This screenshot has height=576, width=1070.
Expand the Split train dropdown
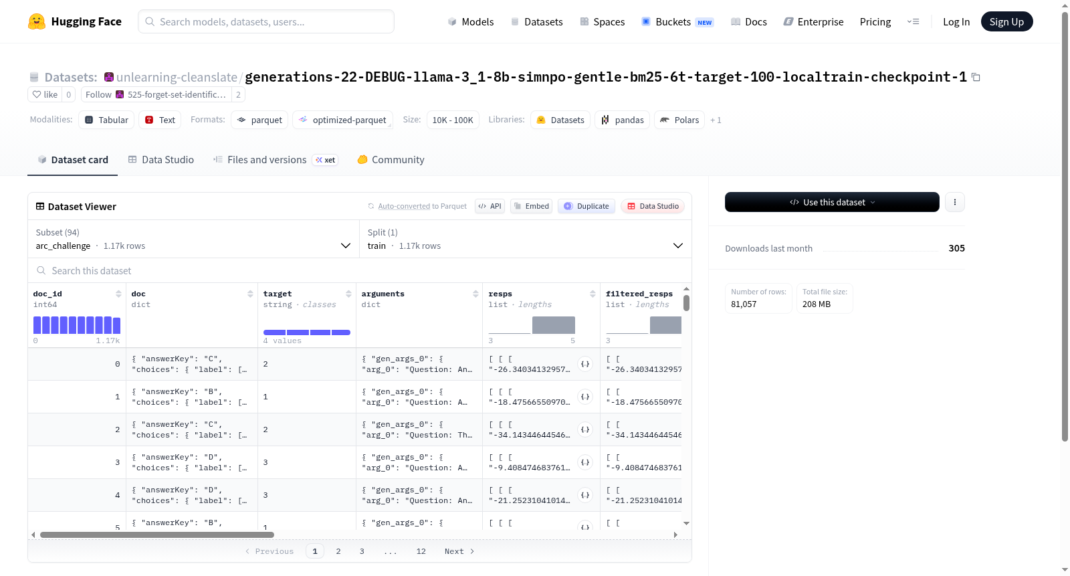pos(526,239)
